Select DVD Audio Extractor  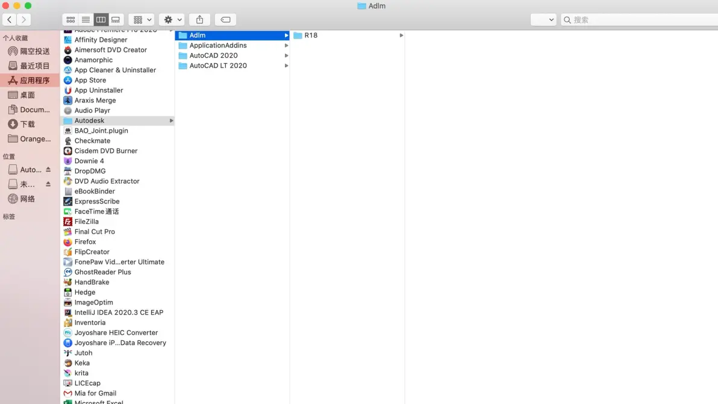[x=117, y=181]
